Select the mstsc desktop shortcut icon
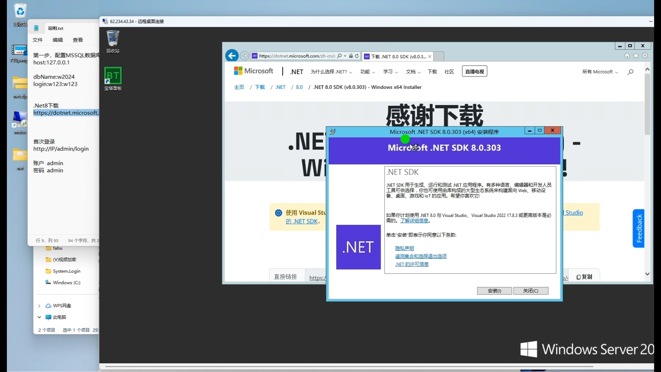Viewport: 661px width, 372px height. [x=20, y=122]
